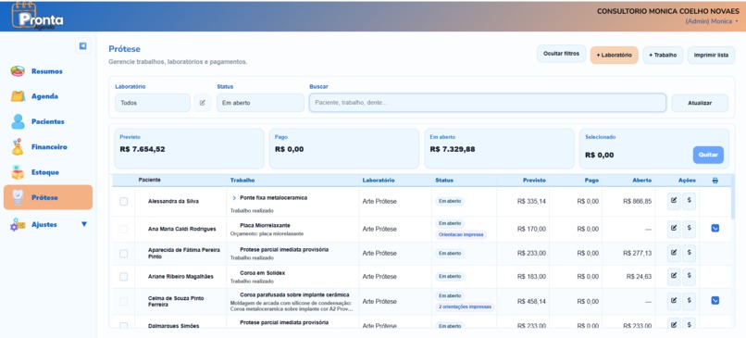Viewport: 746px width, 338px height.
Task: Click the Placa Miorrelaxante work name
Action: (x=265, y=225)
